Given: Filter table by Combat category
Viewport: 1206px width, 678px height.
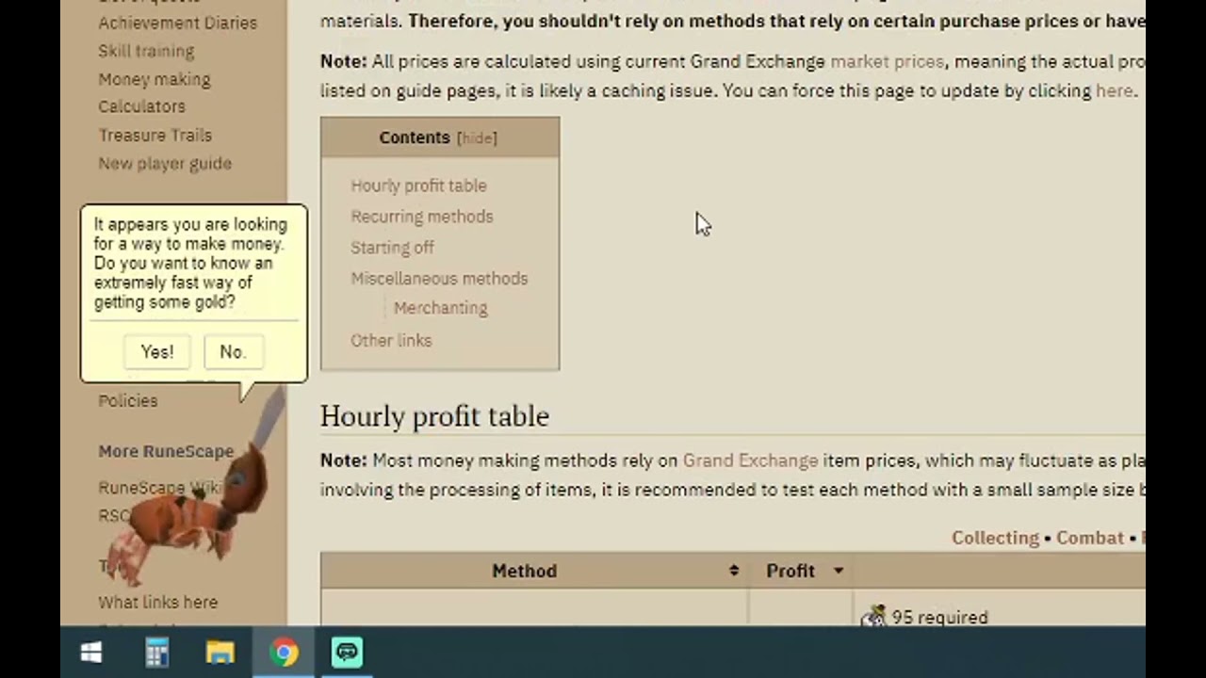Looking at the screenshot, I should click(1090, 538).
